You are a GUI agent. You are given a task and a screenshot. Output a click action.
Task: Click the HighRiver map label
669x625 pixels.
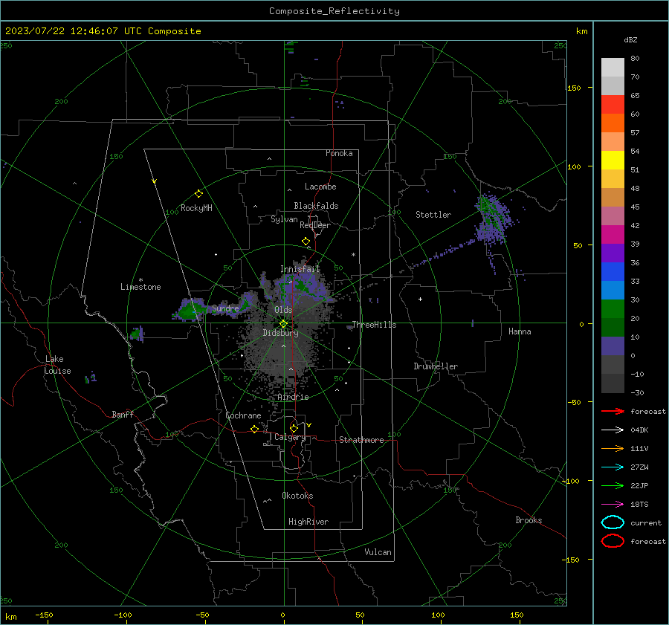coord(308,522)
